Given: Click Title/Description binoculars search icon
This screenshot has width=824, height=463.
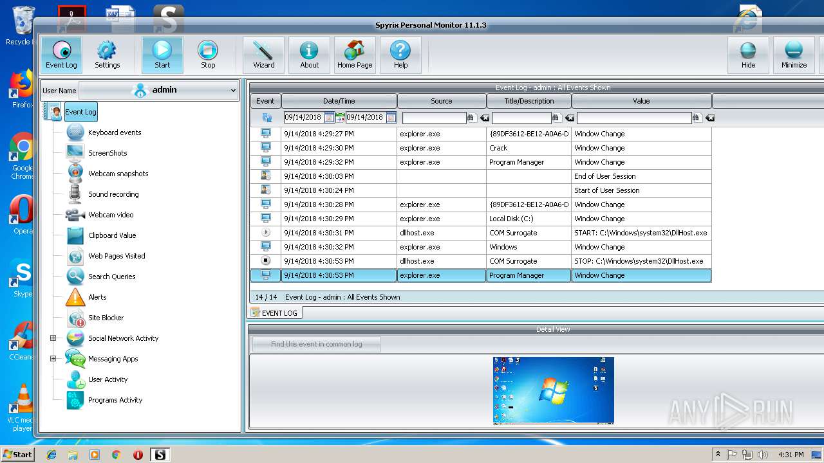Looking at the screenshot, I should [x=557, y=118].
